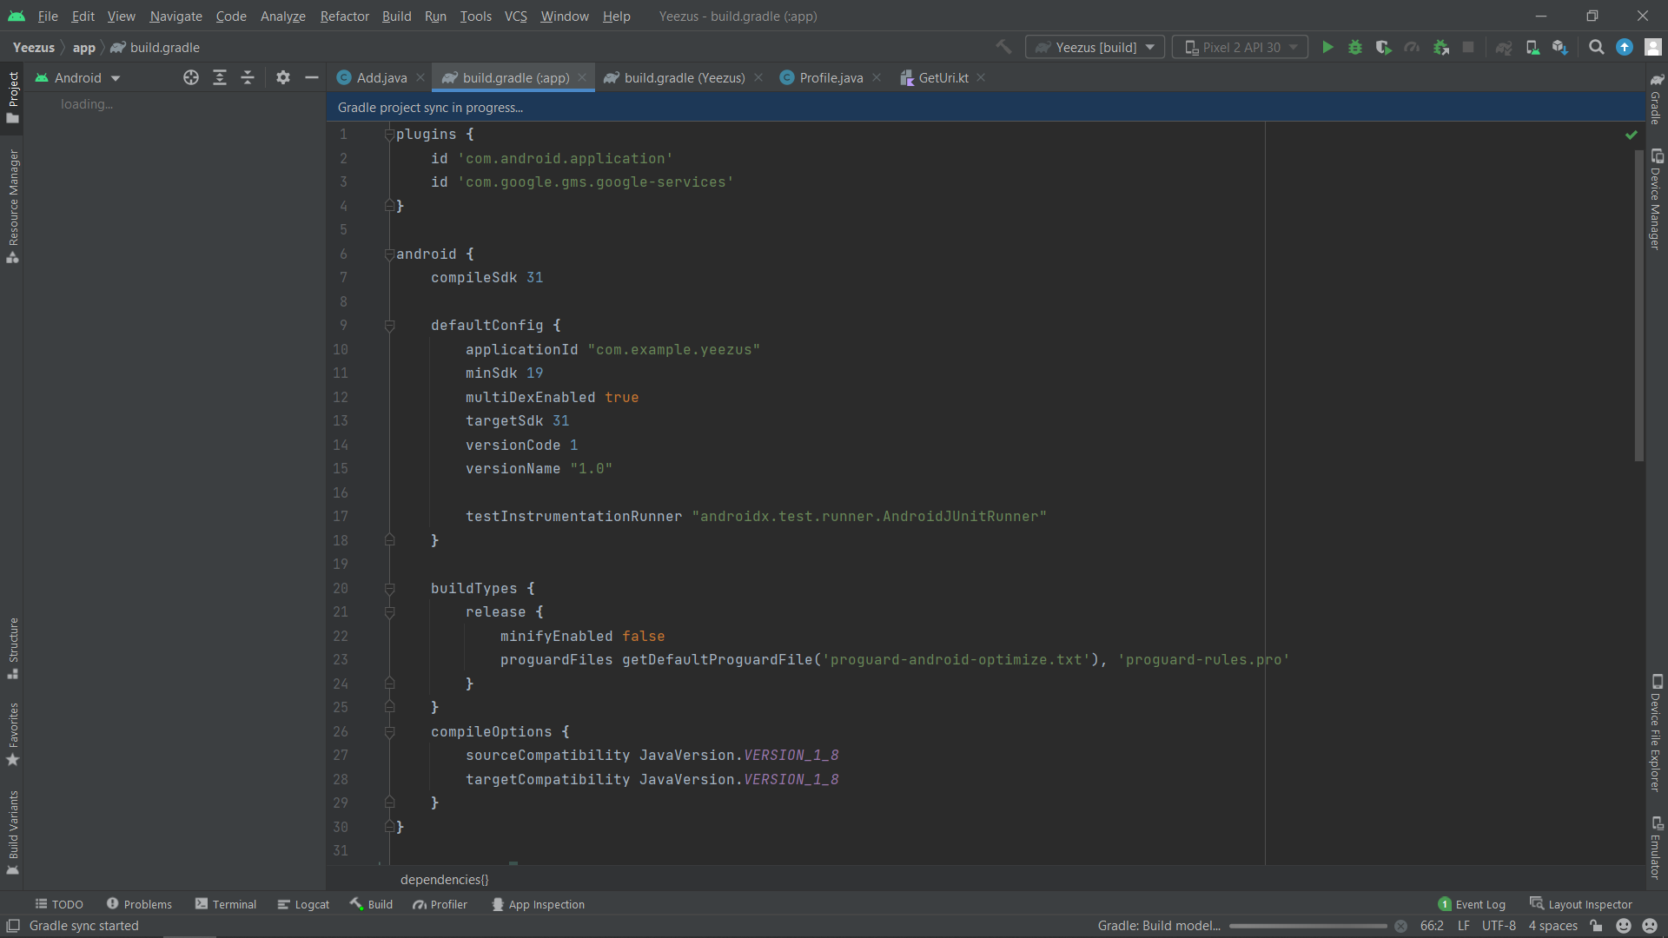Open the Pixel 2 API 30 device selector
The height and width of the screenshot is (938, 1668).
pyautogui.click(x=1240, y=47)
